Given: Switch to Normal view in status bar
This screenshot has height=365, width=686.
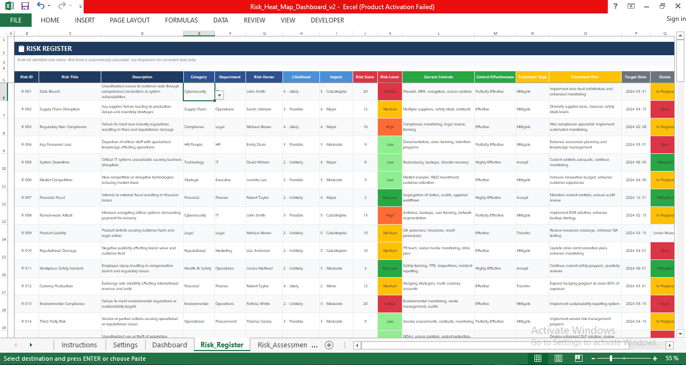Looking at the screenshot, I should click(538, 358).
